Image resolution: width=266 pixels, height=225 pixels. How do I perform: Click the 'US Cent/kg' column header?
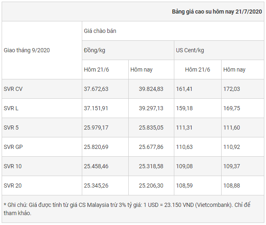click(190, 50)
